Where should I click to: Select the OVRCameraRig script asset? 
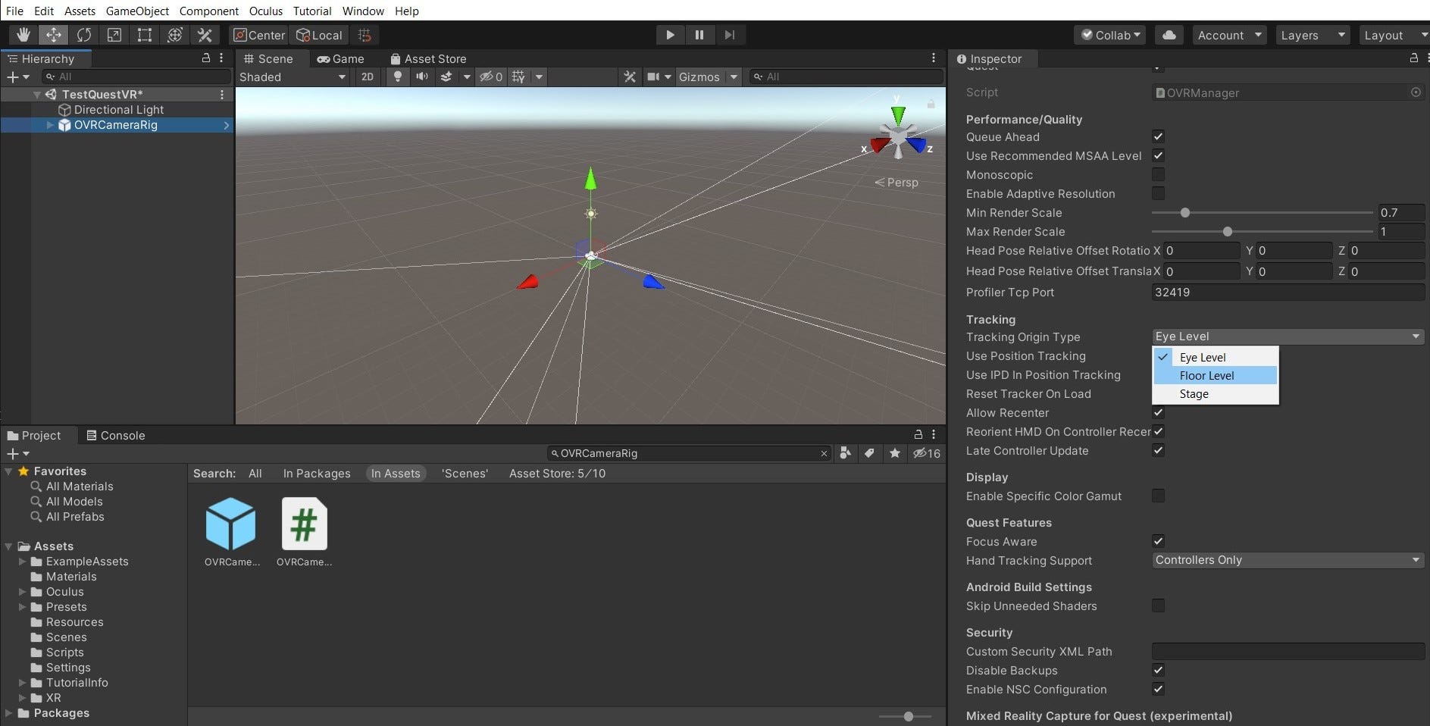tap(304, 532)
